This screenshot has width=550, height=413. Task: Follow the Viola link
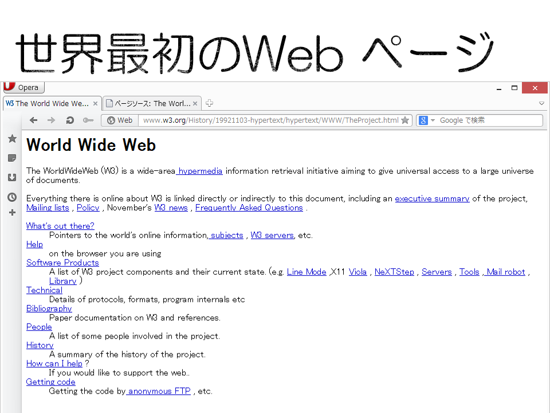[357, 272]
